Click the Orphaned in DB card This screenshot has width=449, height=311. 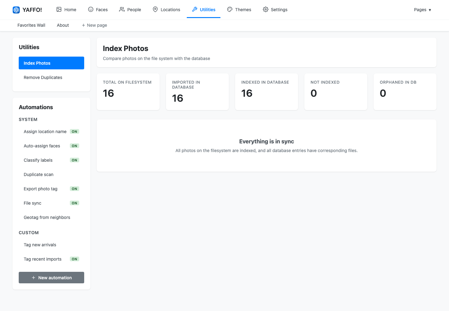click(405, 92)
